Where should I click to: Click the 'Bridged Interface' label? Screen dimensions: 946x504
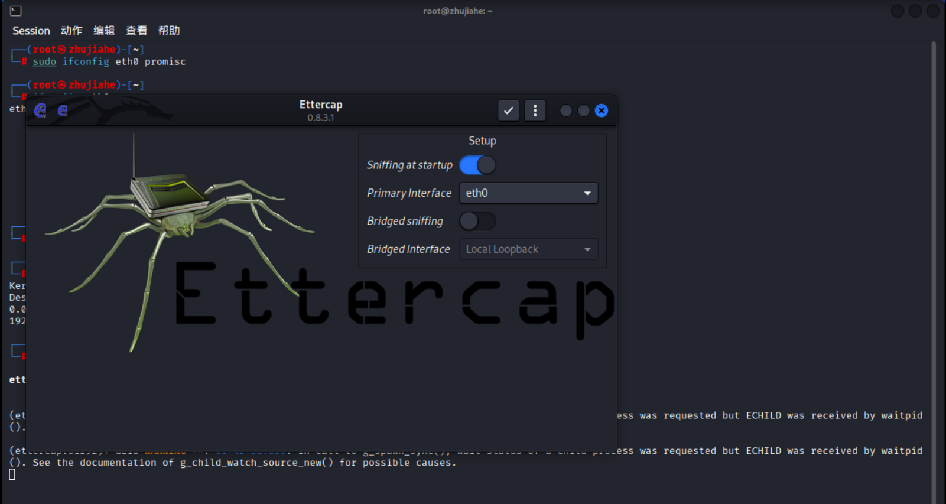pyautogui.click(x=408, y=249)
